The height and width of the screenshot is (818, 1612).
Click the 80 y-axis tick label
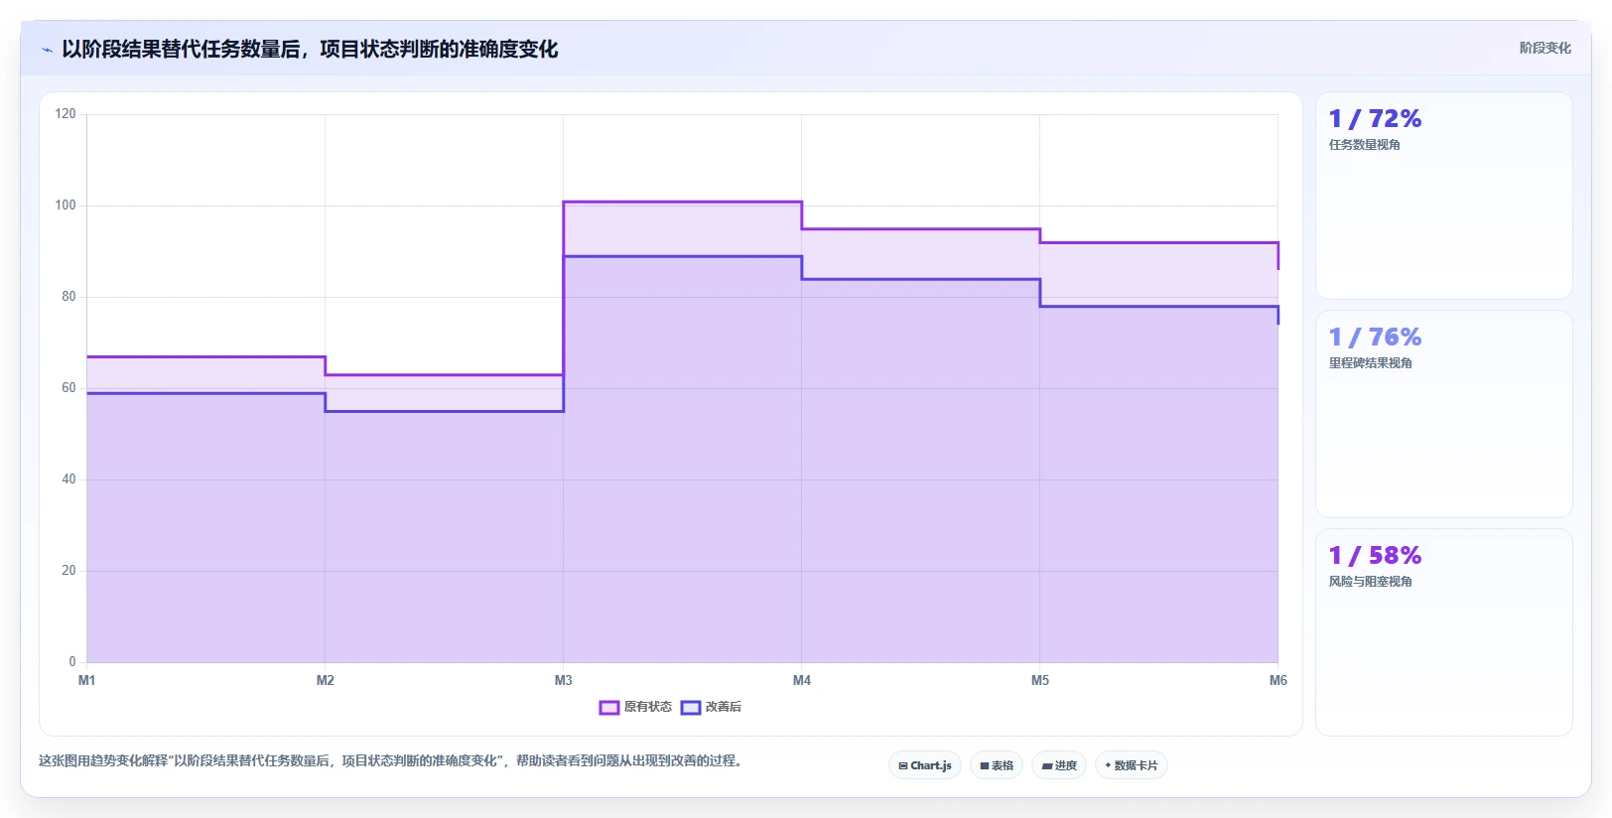tap(68, 297)
